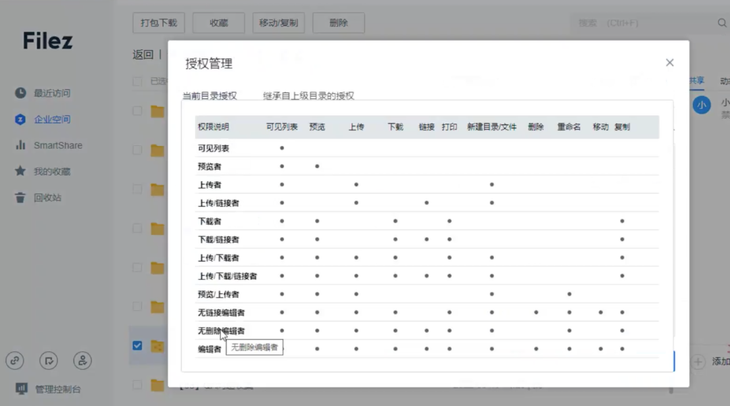730x406 pixels.
Task: Click the 编辑者 row label
Action: [210, 349]
